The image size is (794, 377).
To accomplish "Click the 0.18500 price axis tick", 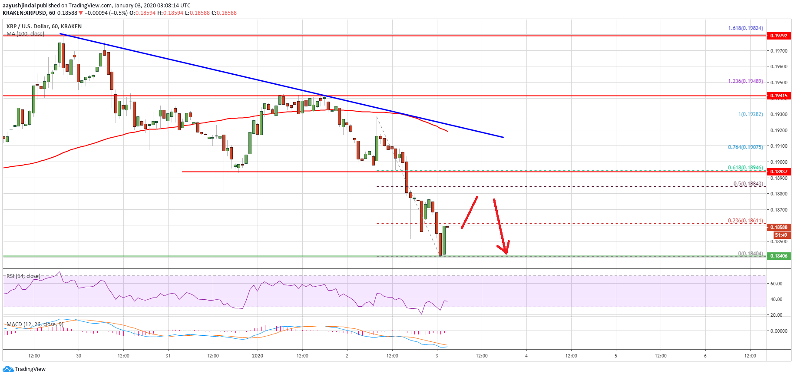I will (779, 241).
